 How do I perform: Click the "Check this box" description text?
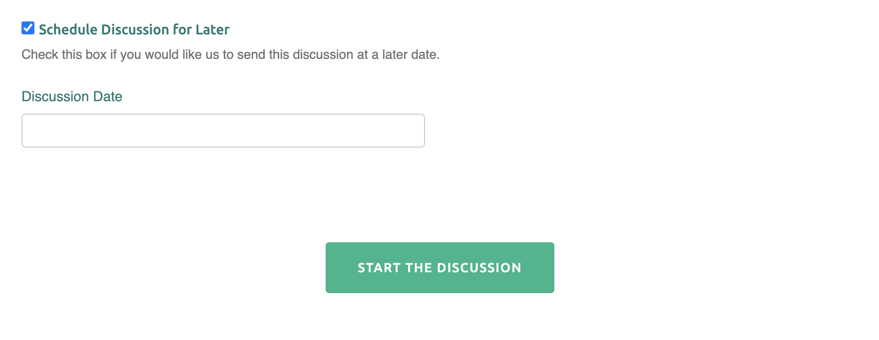[x=230, y=54]
